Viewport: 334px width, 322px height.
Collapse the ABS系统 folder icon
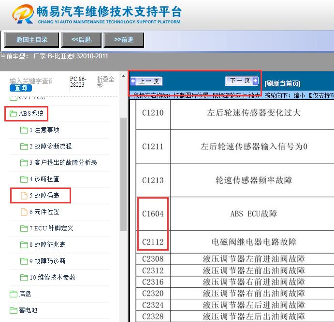[x=13, y=114]
